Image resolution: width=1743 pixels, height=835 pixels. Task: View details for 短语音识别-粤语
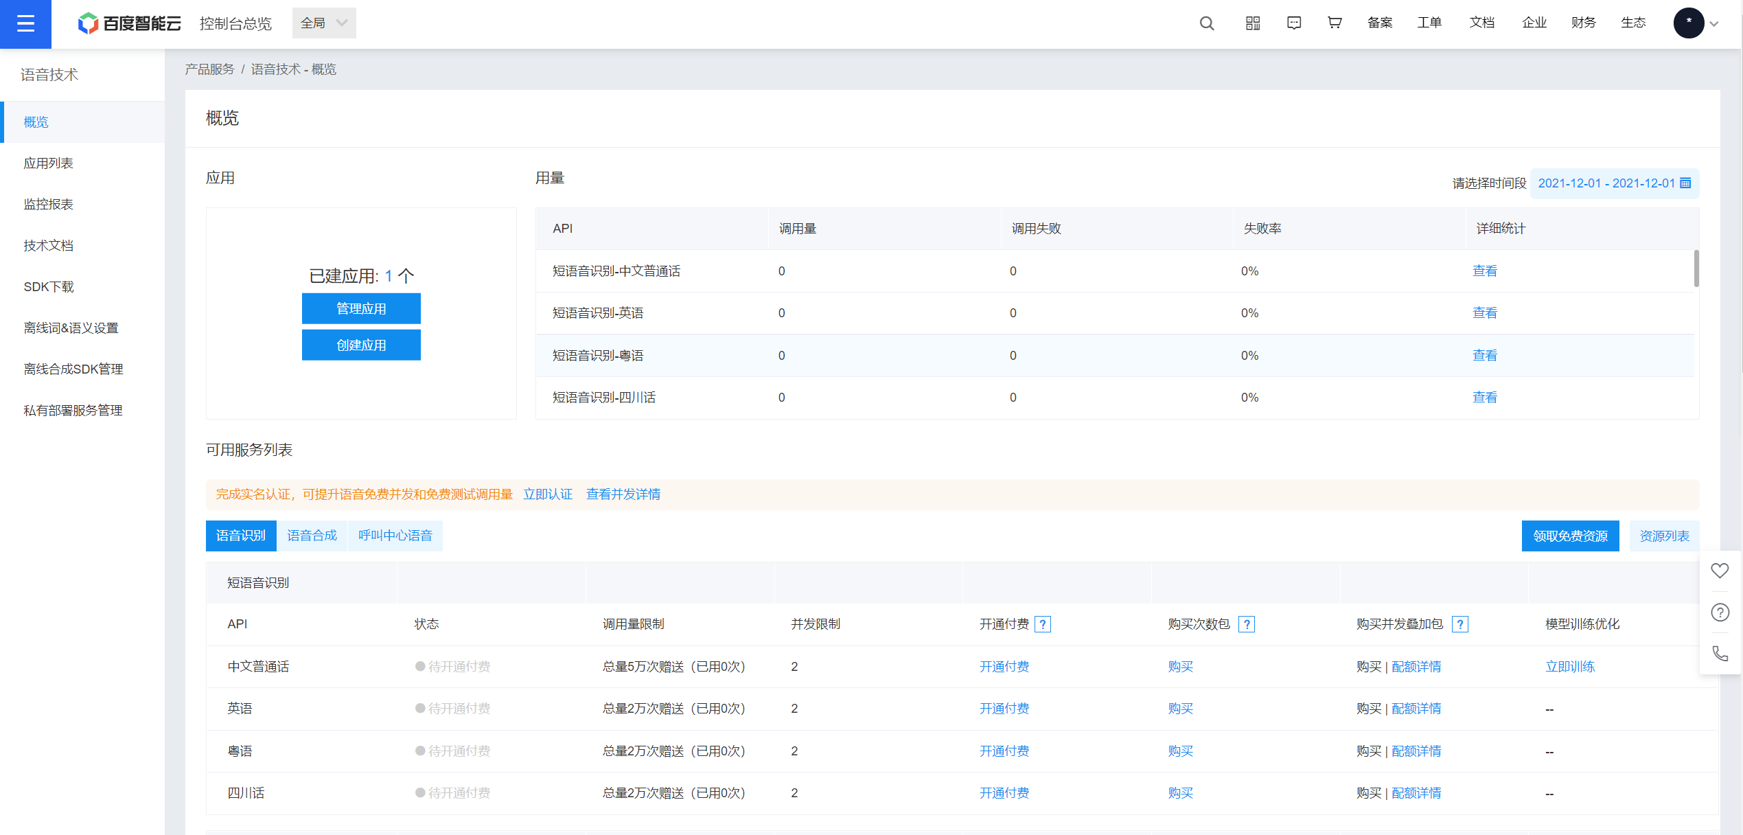1484,356
